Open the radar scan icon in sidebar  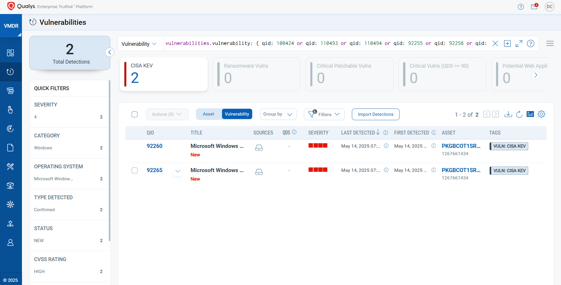point(11,129)
